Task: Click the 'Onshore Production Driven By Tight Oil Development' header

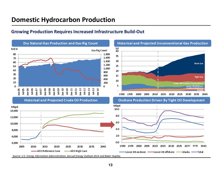Action: 161,100
